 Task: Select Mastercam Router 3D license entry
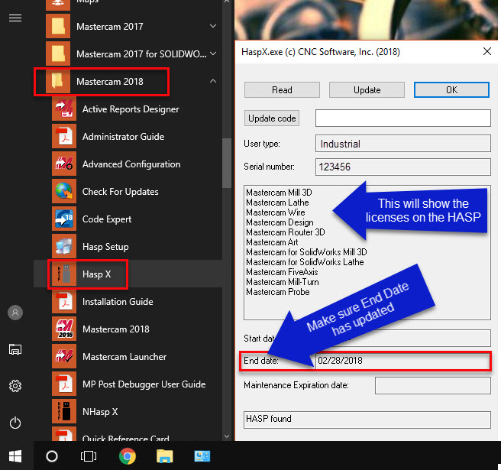[286, 232]
